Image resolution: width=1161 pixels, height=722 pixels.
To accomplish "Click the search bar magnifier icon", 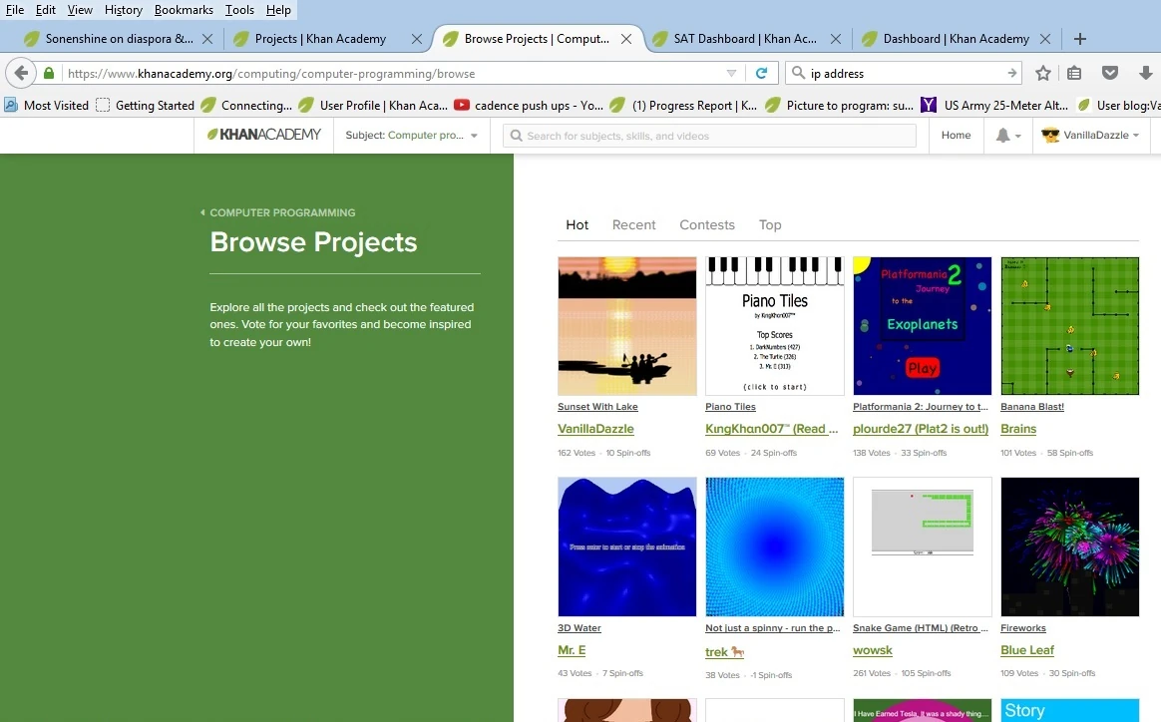I will 798,74.
